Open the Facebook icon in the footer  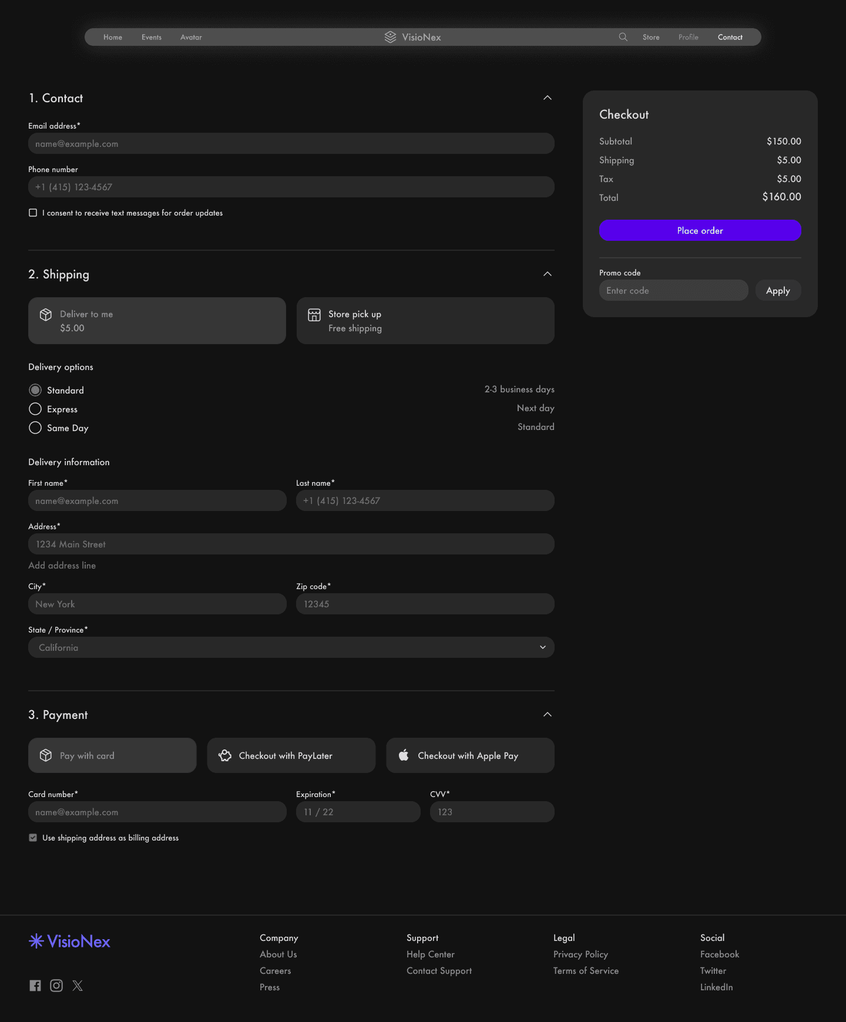tap(35, 986)
